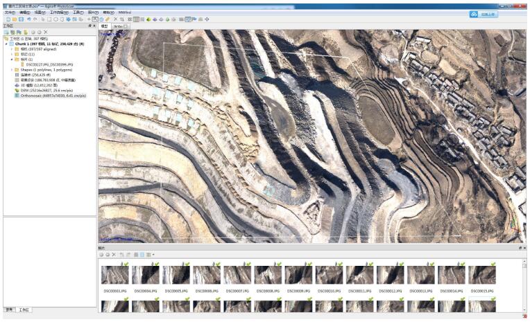Click the remove items X icon in workspace panel

(46, 32)
